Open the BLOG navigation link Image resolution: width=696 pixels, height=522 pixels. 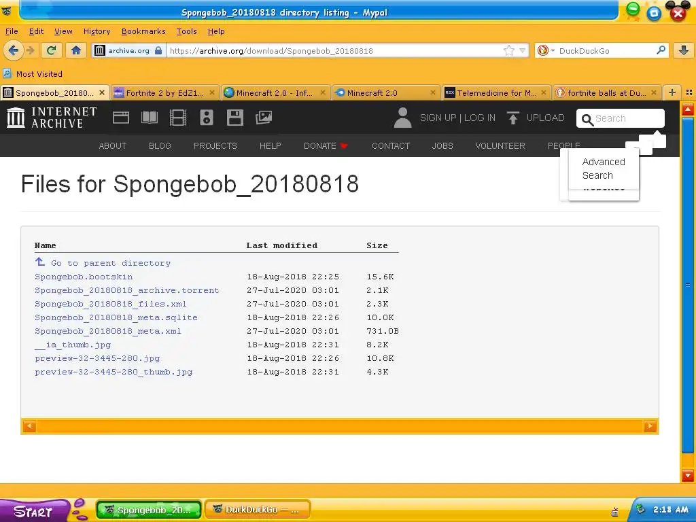pos(160,145)
